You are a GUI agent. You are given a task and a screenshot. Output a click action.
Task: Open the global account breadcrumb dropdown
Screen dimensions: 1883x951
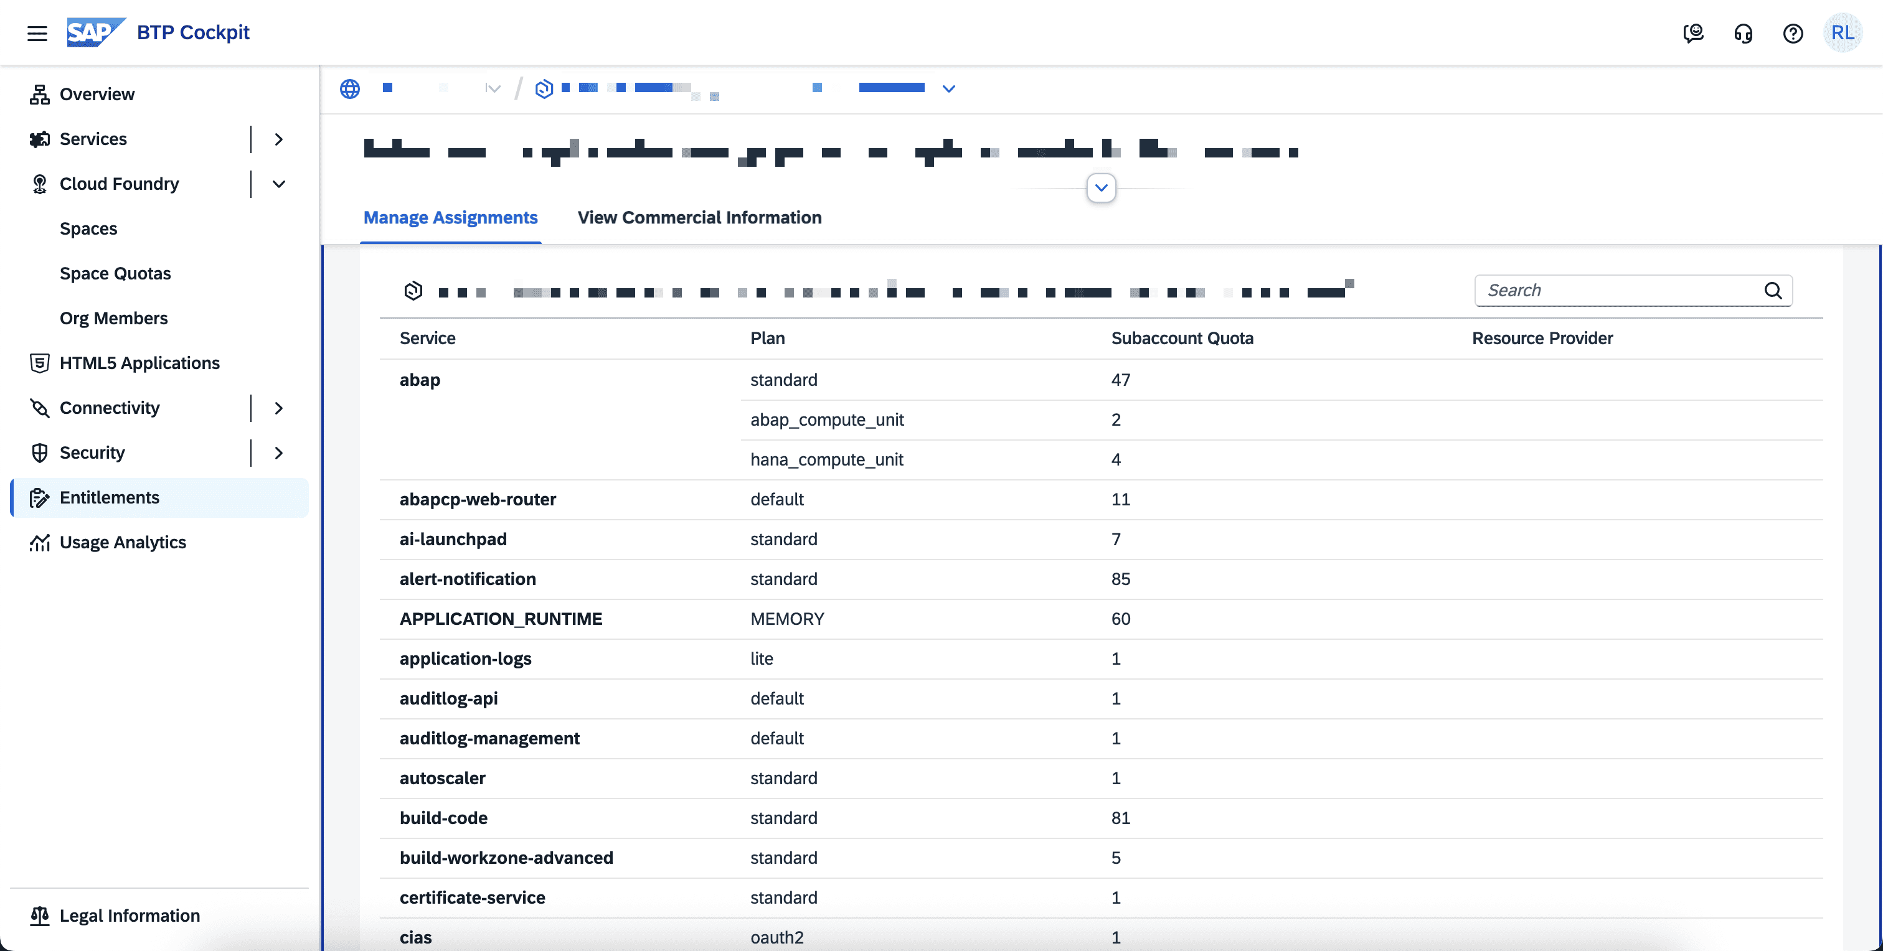click(493, 88)
